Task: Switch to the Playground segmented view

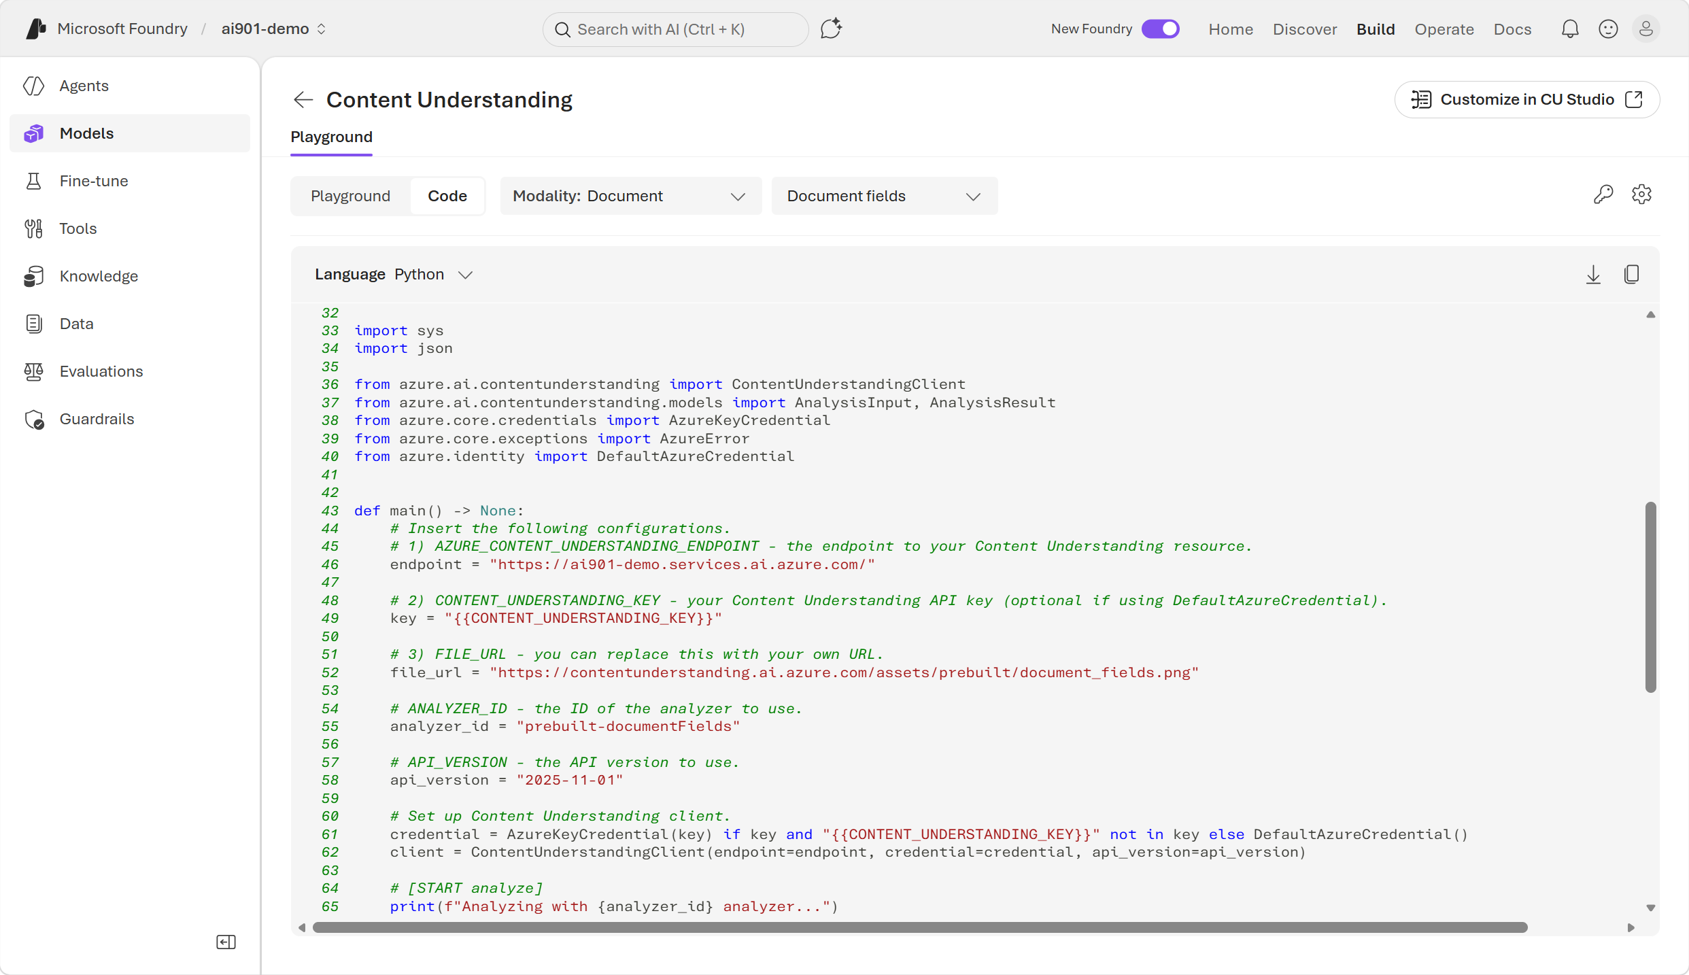Action: pos(350,196)
